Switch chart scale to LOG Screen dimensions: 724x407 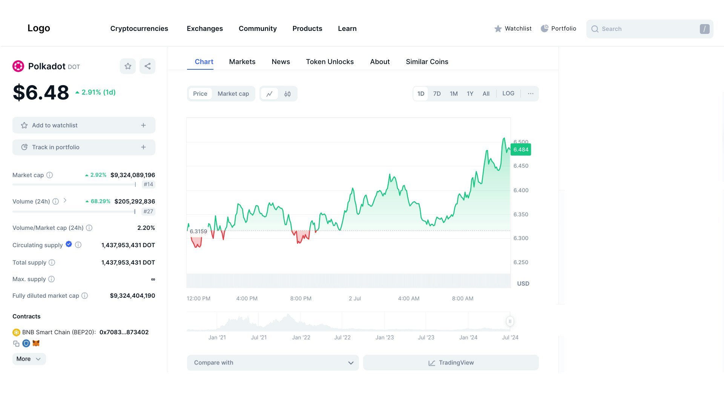(508, 93)
